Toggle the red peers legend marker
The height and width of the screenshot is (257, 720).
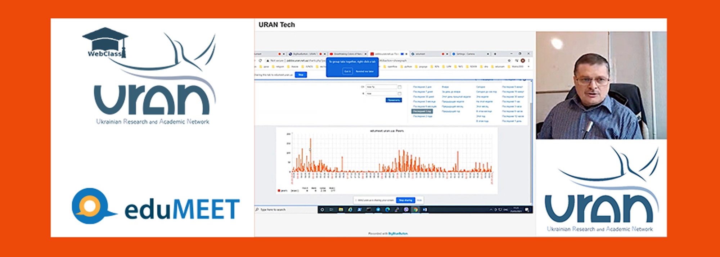click(x=279, y=190)
